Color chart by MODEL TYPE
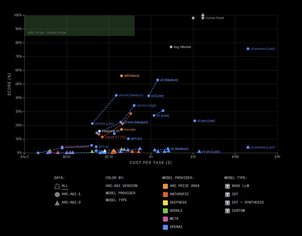 (116, 200)
